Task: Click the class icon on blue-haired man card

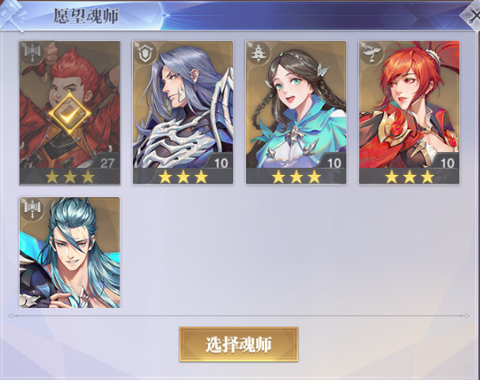Action: [32, 208]
